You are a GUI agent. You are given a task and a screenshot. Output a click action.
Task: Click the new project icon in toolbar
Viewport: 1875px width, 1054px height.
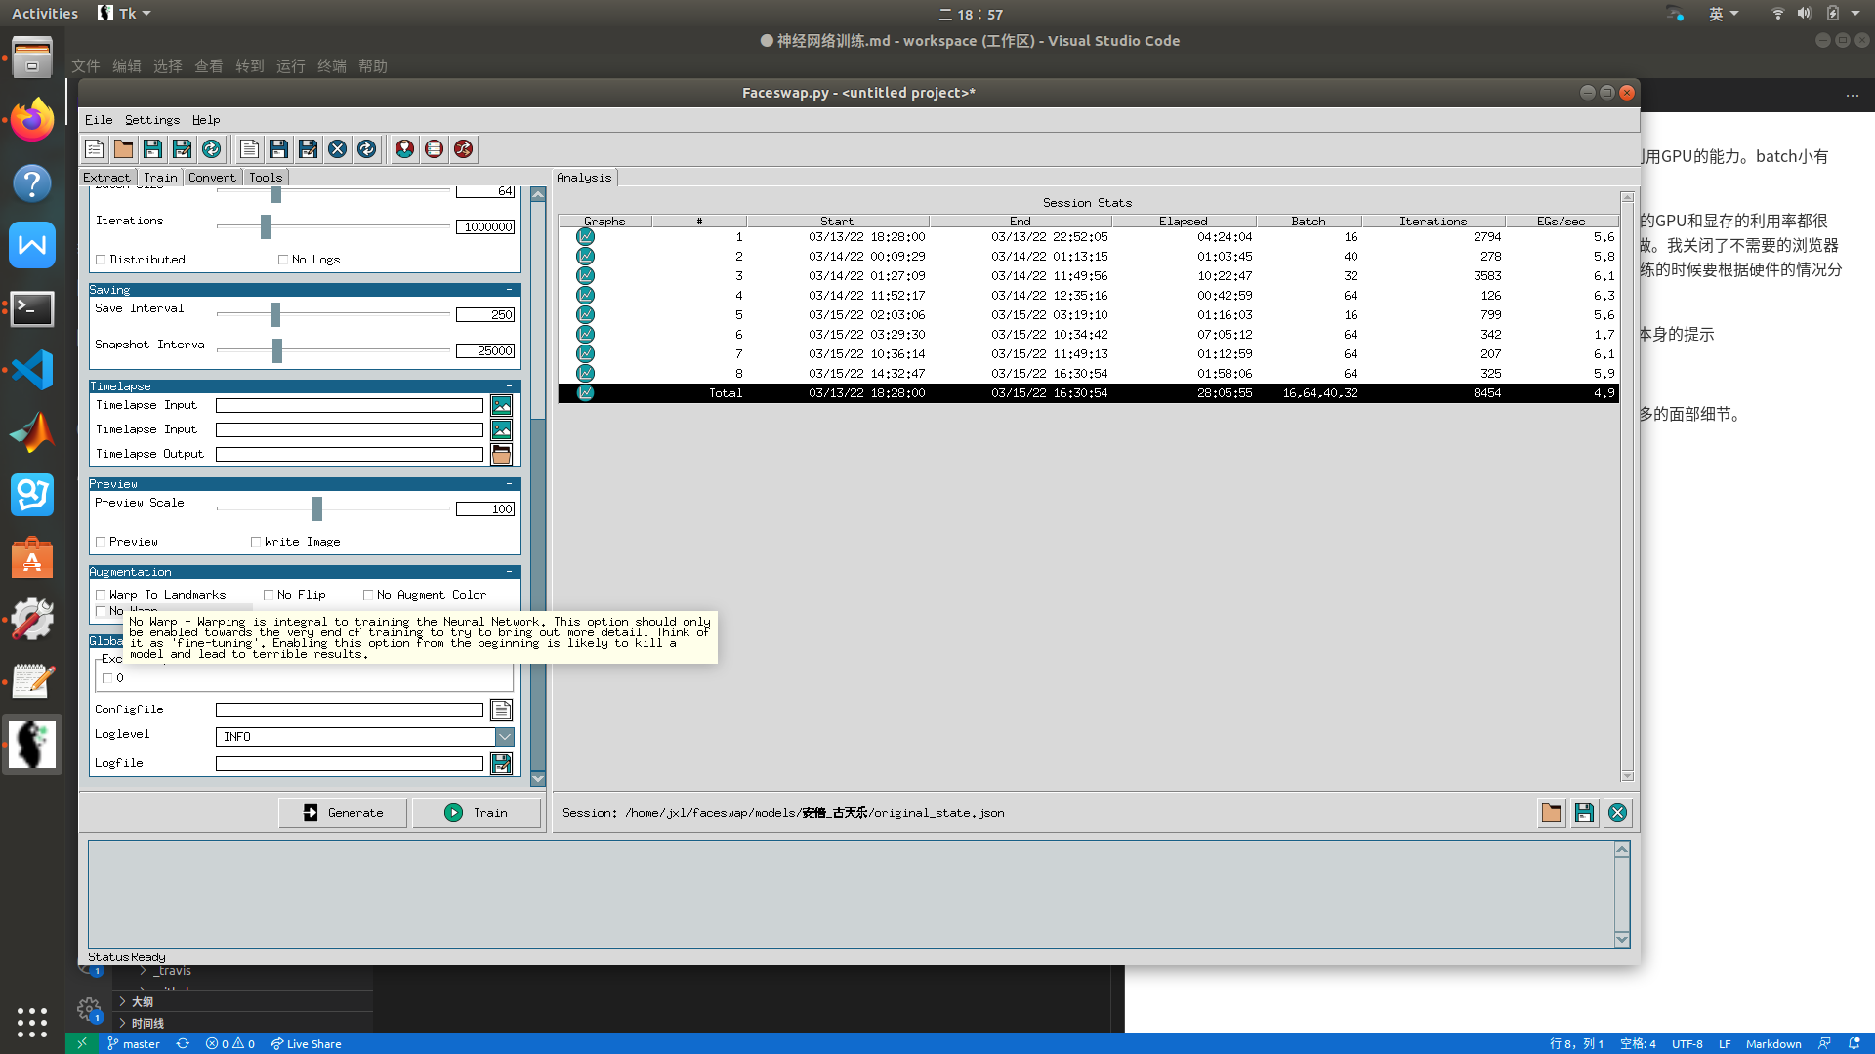tap(94, 149)
